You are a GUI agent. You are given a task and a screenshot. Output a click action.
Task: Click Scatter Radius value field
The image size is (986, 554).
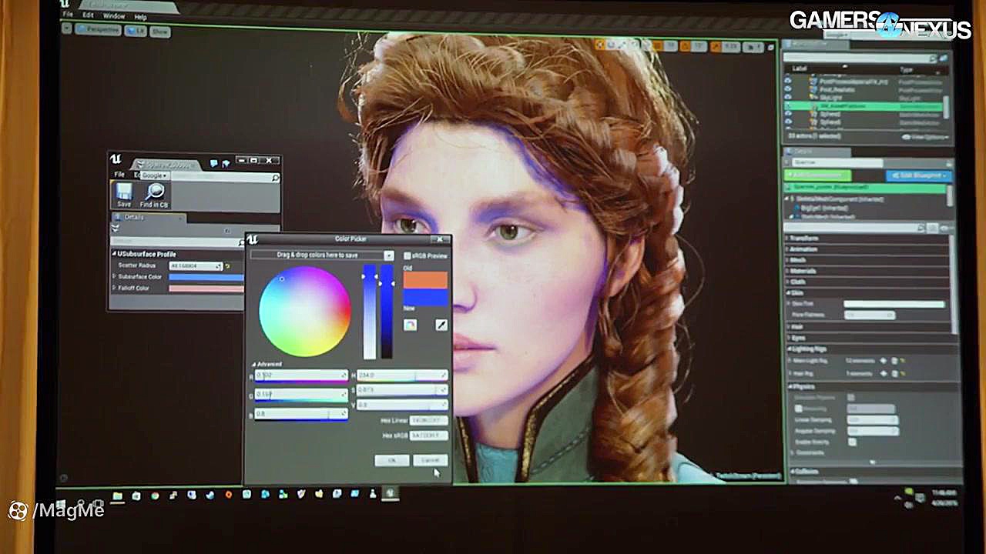pyautogui.click(x=195, y=266)
